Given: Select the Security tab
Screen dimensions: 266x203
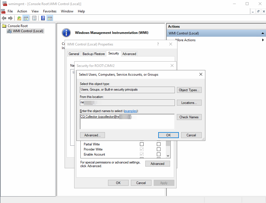Looking at the screenshot, I should [x=114, y=53].
